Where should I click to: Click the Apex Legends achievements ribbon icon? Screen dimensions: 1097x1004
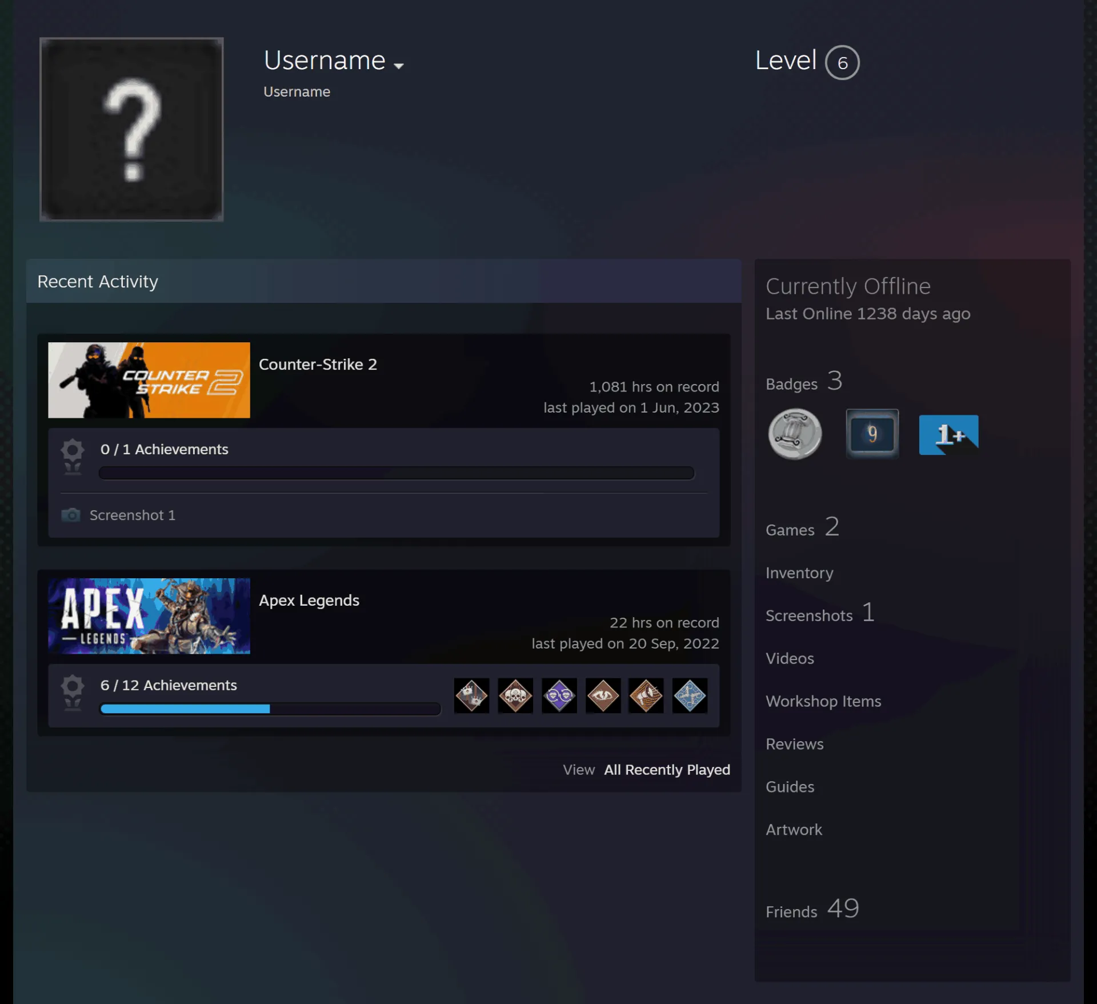[73, 693]
